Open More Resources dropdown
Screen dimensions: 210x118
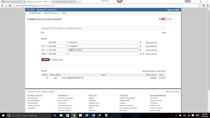[x=51, y=13]
